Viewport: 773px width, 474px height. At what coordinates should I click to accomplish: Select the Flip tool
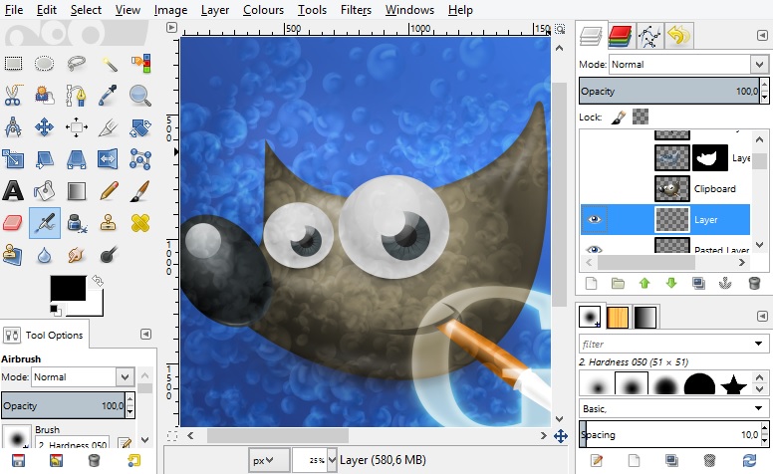tap(109, 159)
